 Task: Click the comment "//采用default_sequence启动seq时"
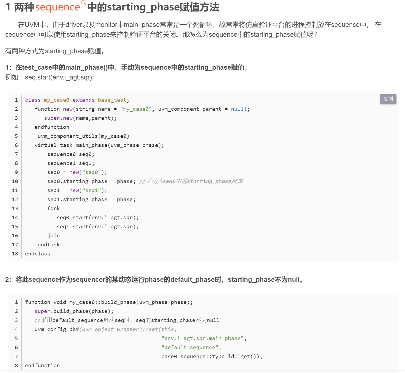[127, 320]
